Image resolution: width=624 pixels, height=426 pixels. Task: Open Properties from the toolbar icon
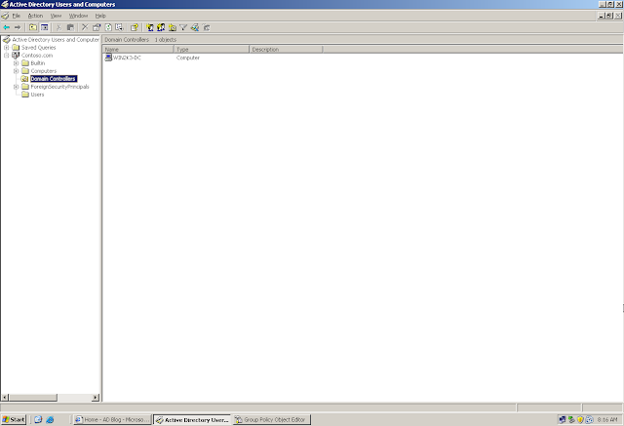pos(97,27)
